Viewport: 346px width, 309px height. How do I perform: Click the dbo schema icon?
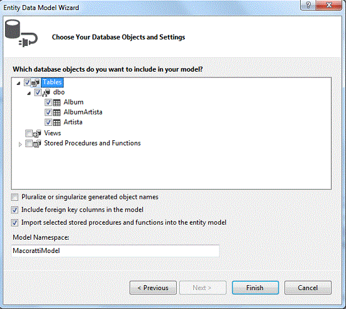(46, 93)
